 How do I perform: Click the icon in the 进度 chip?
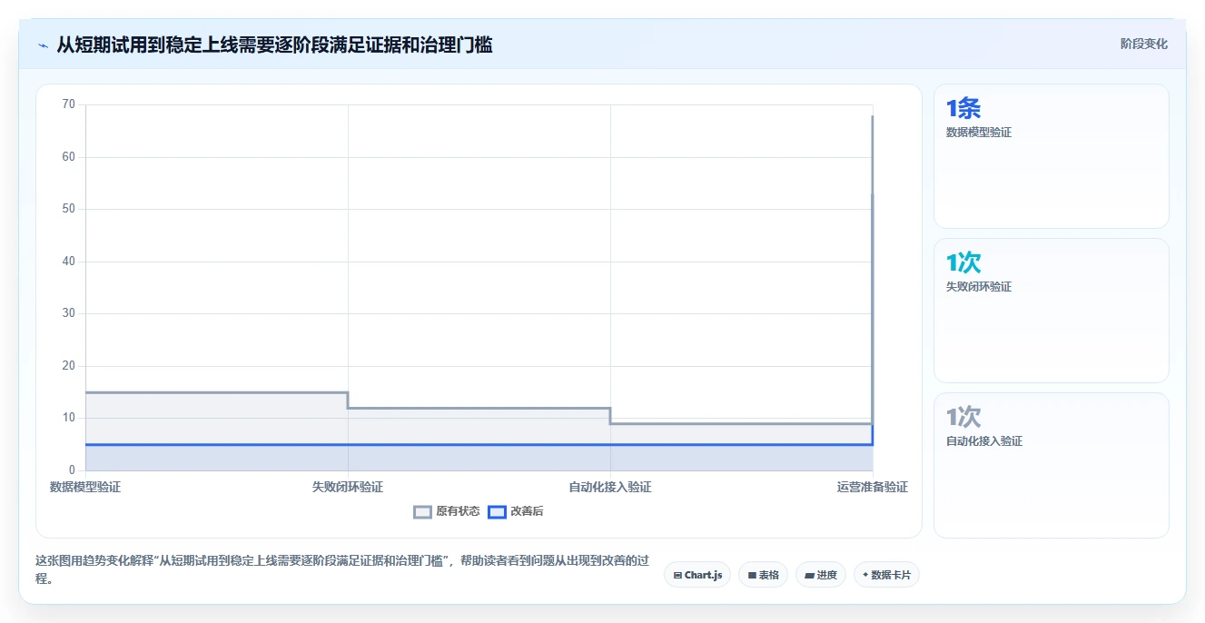pyautogui.click(x=809, y=576)
